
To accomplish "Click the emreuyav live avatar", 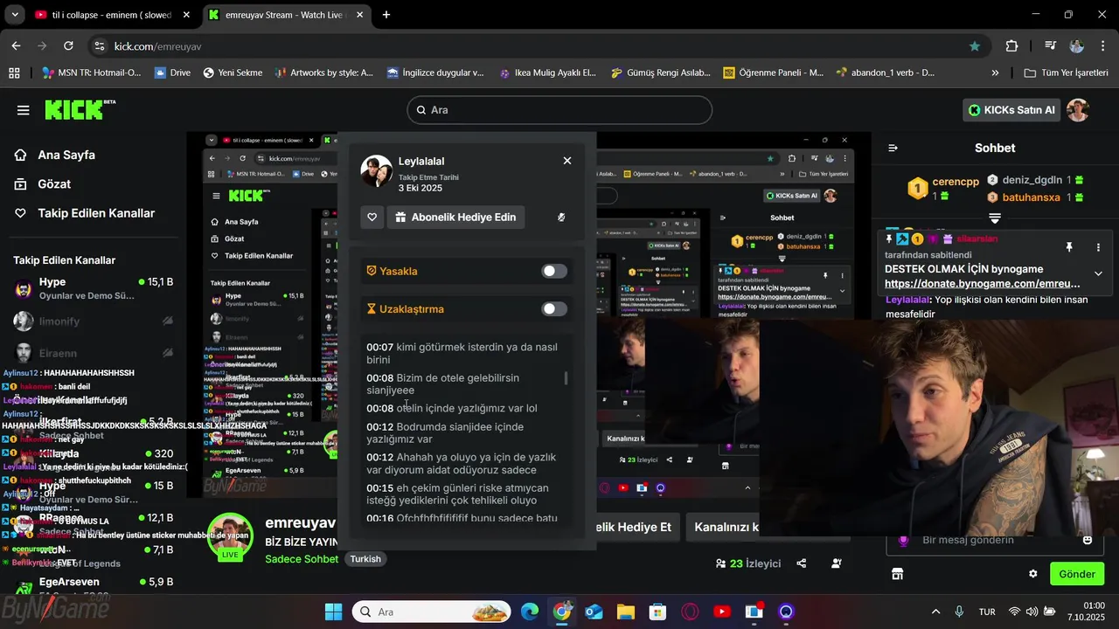I will [230, 536].
